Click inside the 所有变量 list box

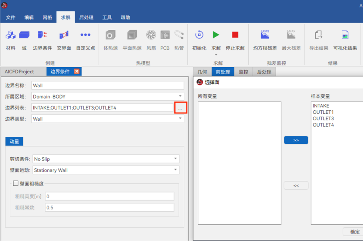tap(240, 163)
